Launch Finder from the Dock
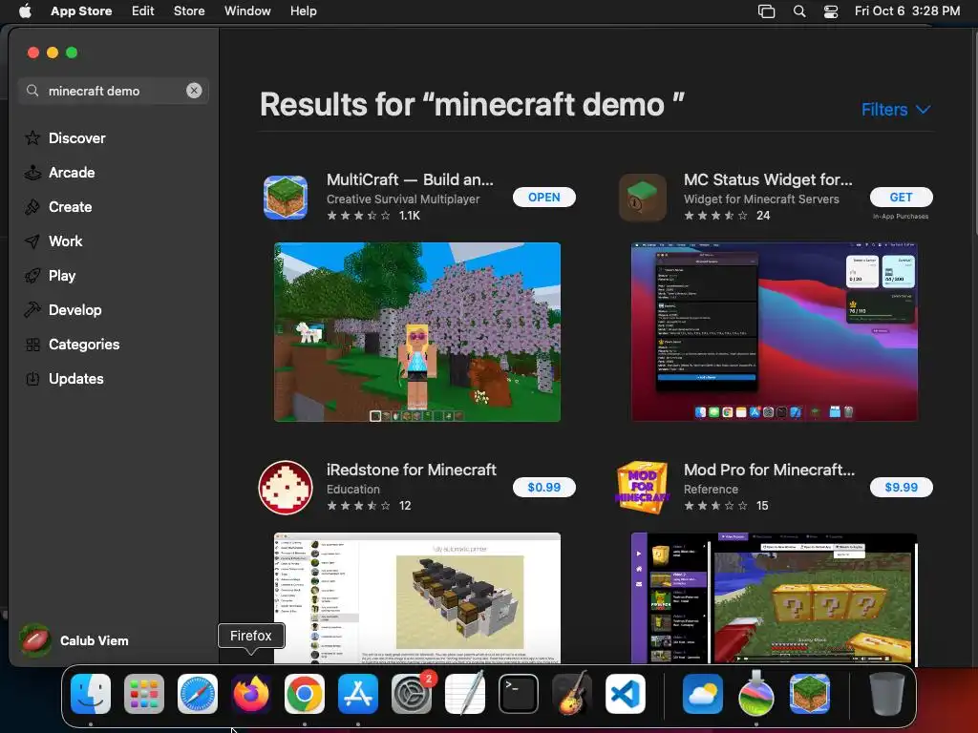This screenshot has height=733, width=978. pyautogui.click(x=91, y=694)
